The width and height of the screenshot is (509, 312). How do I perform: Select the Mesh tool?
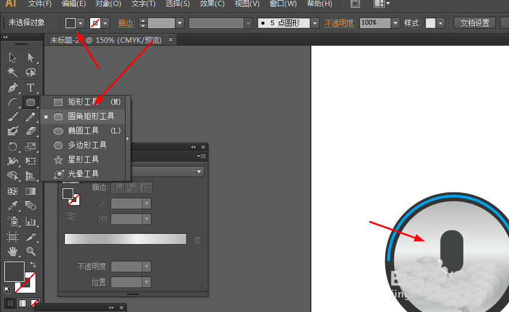(13, 191)
